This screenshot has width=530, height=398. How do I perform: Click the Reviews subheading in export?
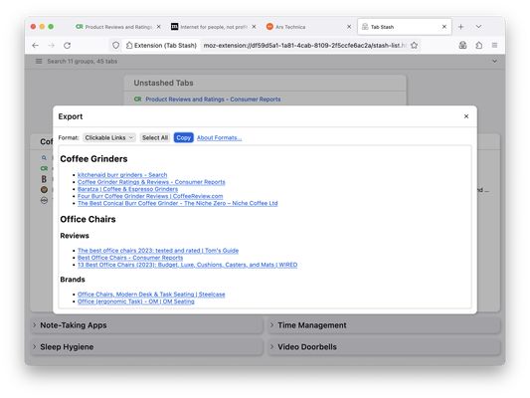(x=75, y=236)
